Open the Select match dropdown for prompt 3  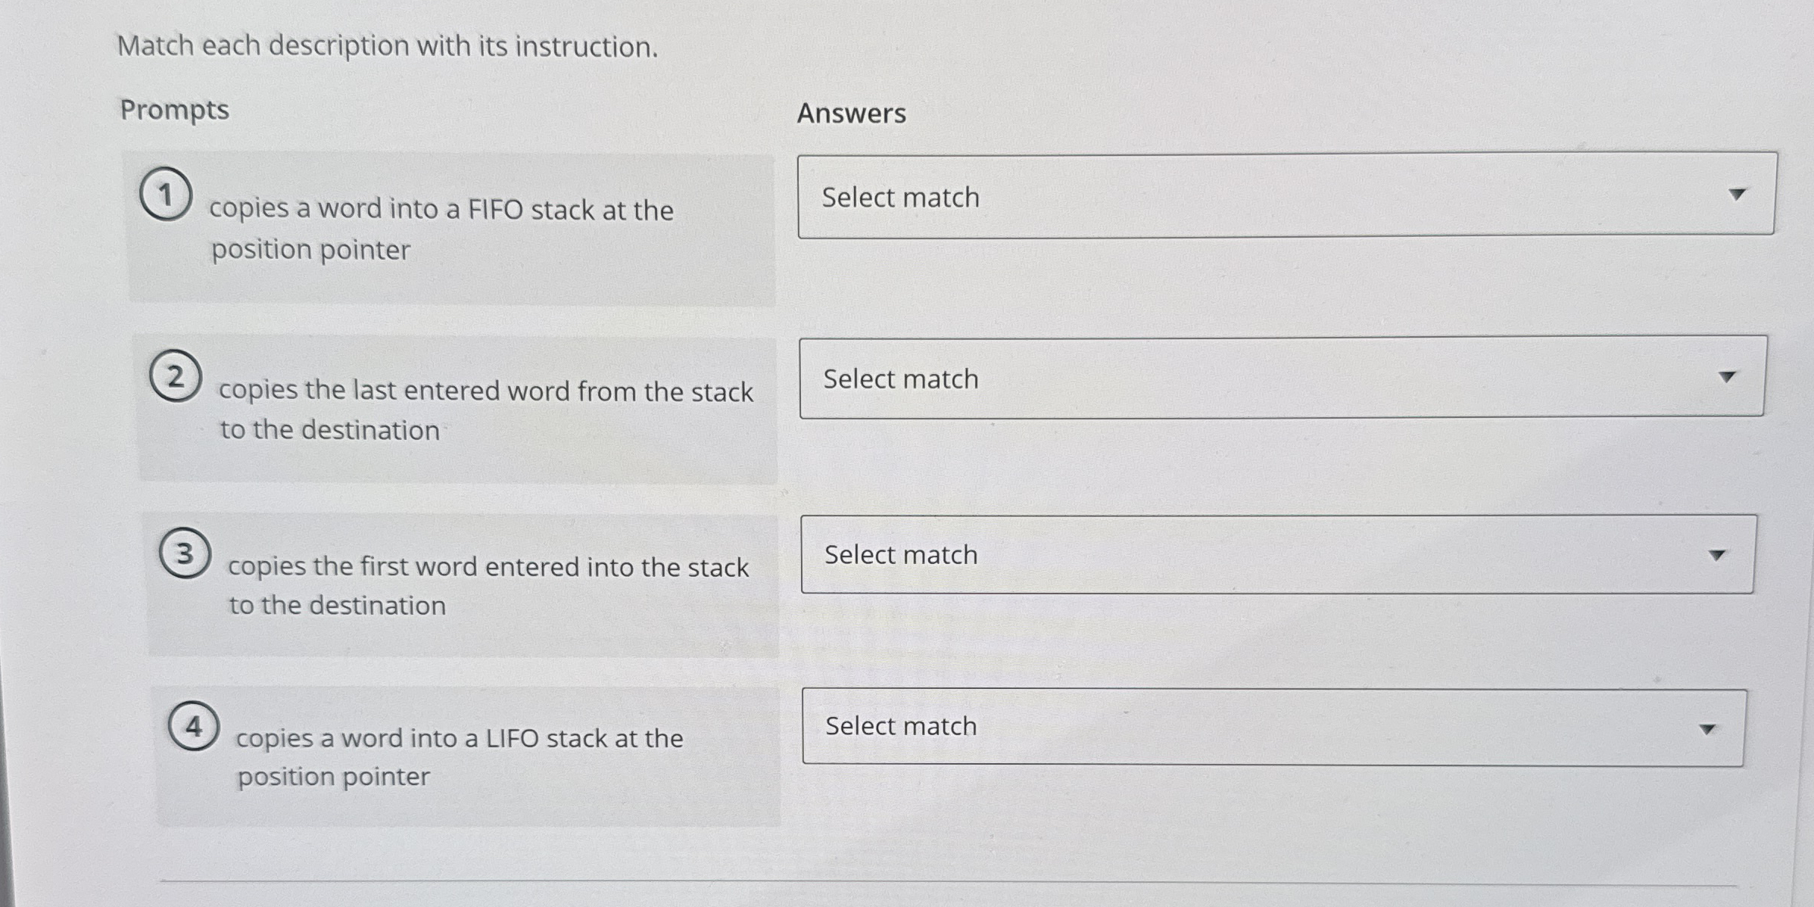click(1272, 555)
